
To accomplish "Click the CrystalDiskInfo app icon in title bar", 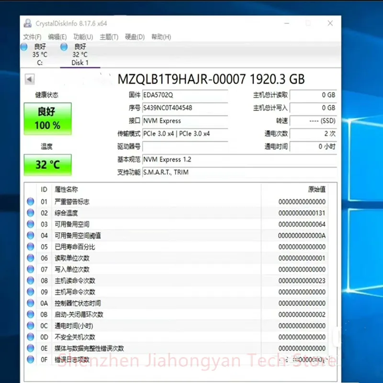I will pyautogui.click(x=28, y=23).
